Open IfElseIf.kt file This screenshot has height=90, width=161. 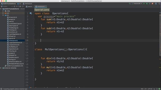point(11,36)
